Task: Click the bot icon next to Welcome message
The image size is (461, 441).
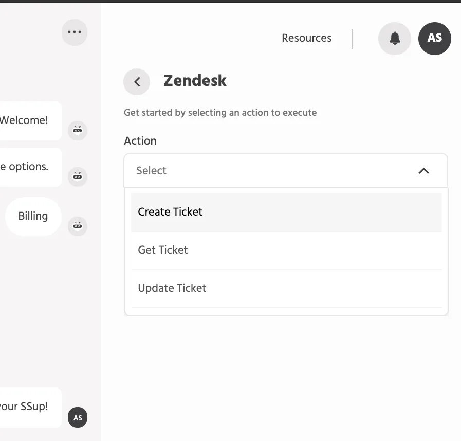Action: pos(78,130)
